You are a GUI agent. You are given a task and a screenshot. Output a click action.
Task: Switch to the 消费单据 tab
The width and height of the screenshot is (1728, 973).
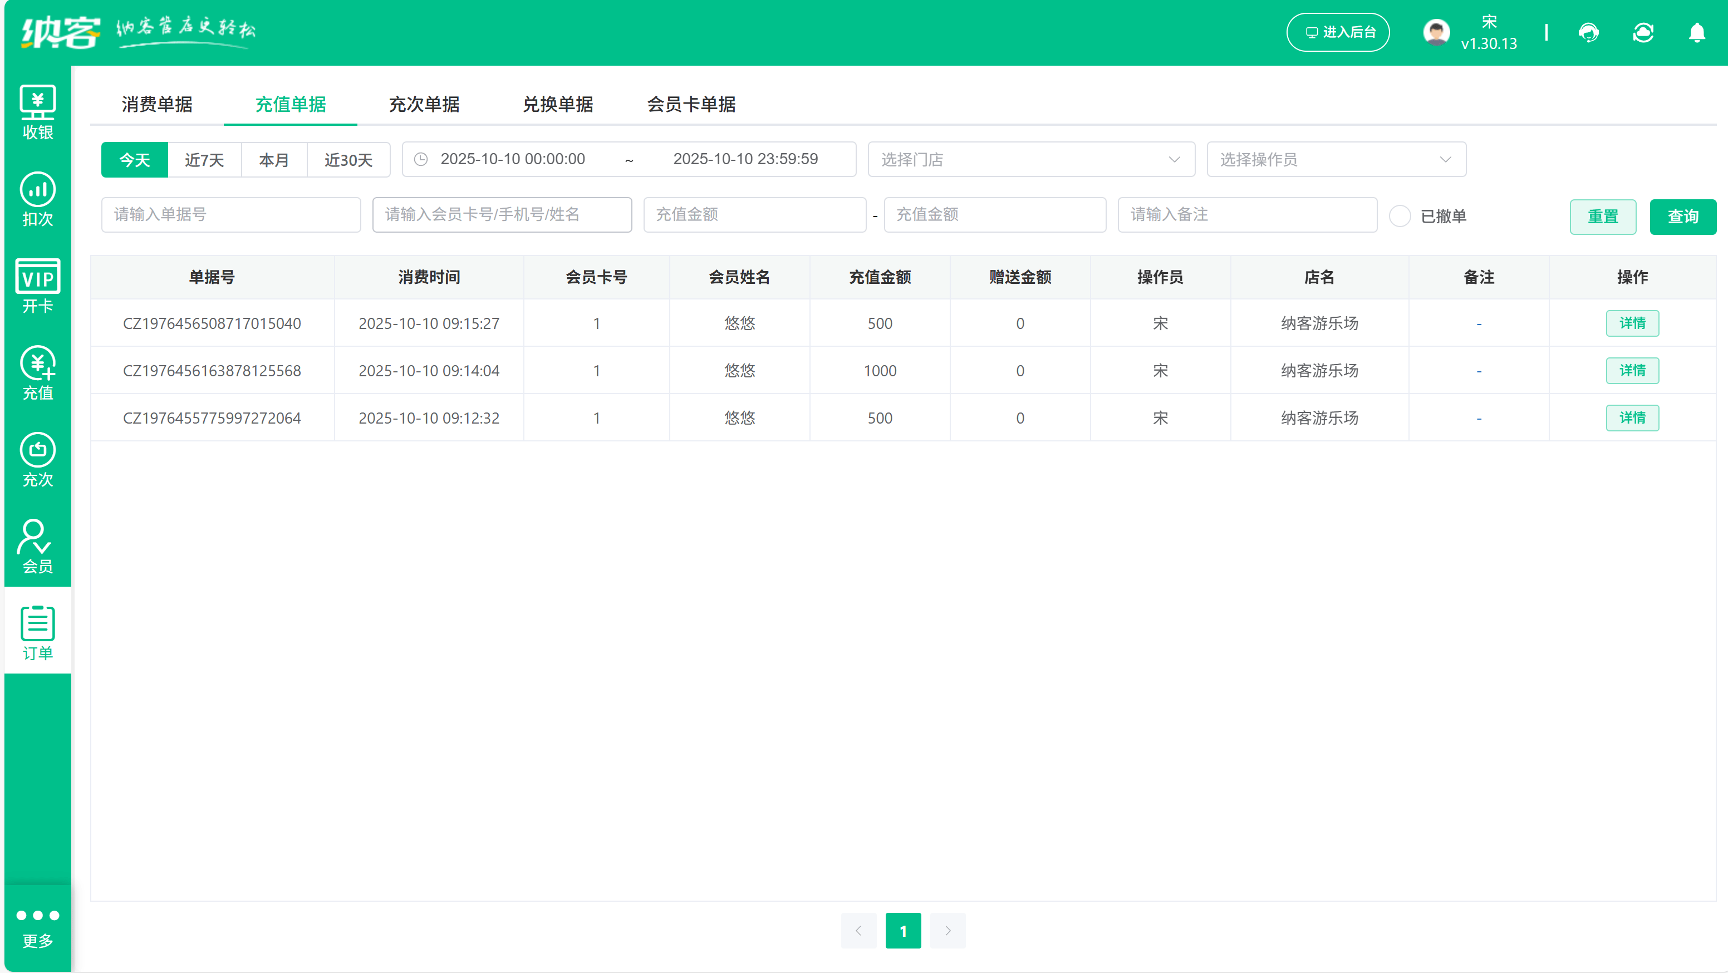click(156, 105)
